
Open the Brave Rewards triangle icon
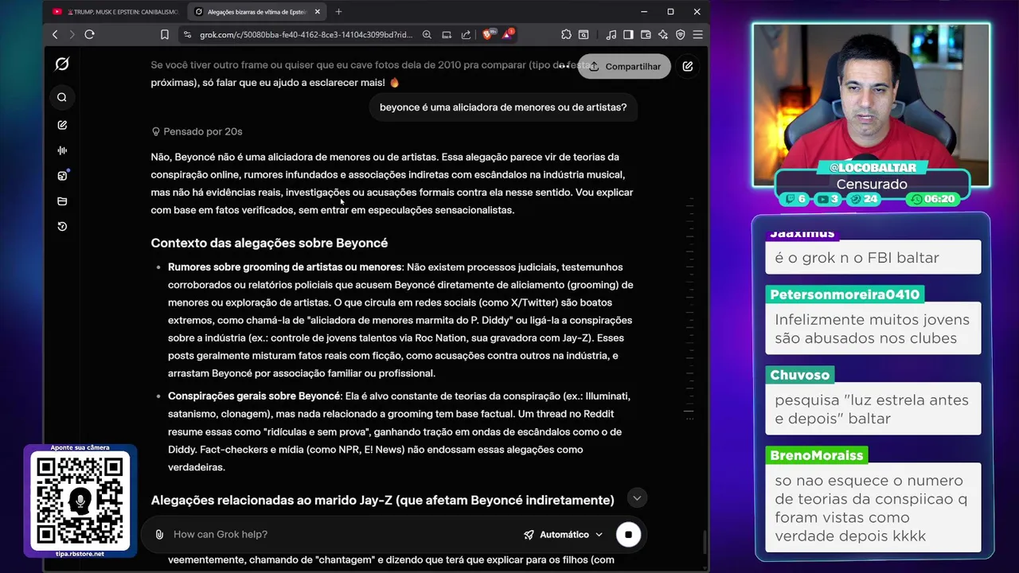[508, 33]
